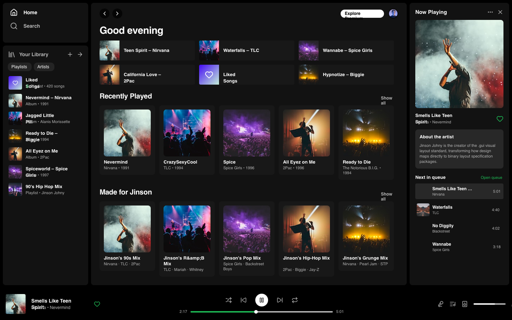Image resolution: width=512 pixels, height=320 pixels.
Task: Select Smells Like Teen queue entry
Action: tap(459, 191)
